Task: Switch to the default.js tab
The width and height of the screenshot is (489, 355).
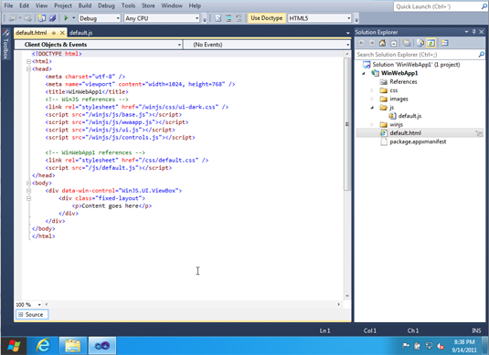Action: pyautogui.click(x=80, y=33)
